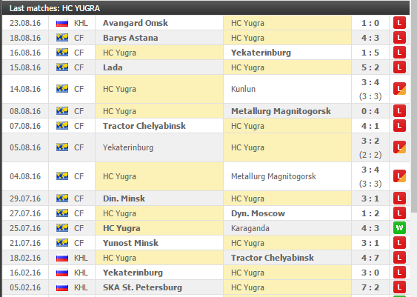Click the L icon for SKA St. Petersburg match

(399, 287)
